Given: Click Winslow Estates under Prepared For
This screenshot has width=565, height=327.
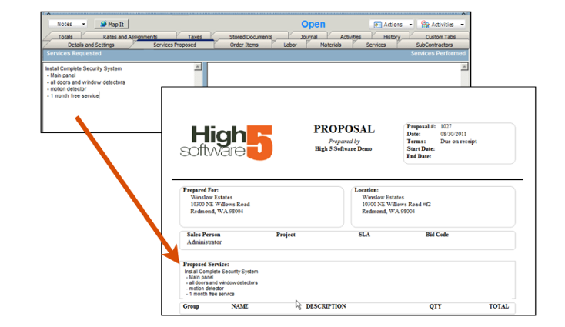Looking at the screenshot, I should (211, 197).
